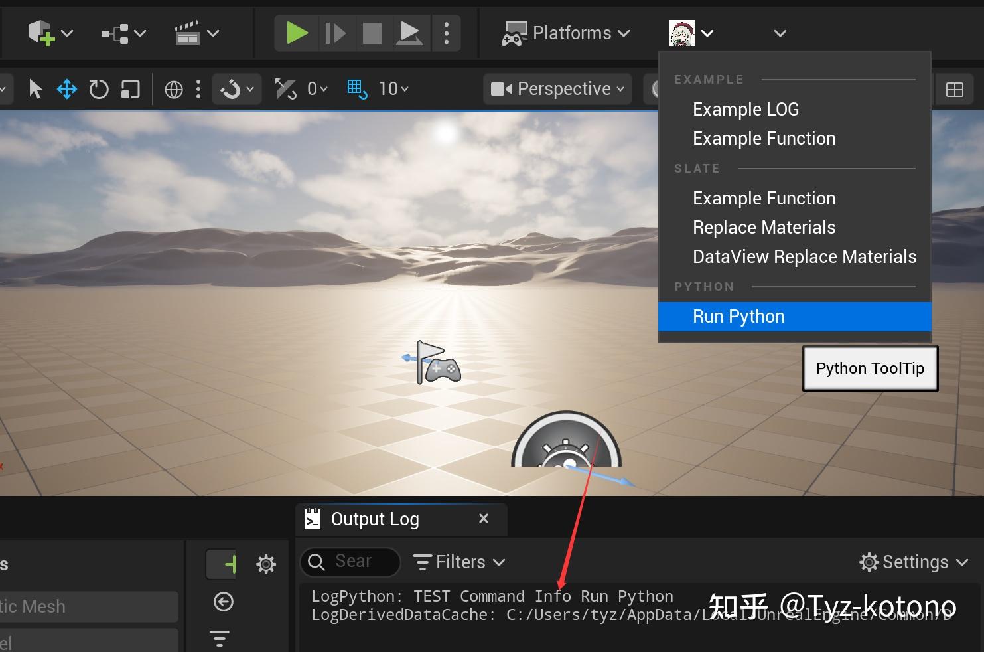This screenshot has width=984, height=652.
Task: Click inside the Output Log search field
Action: point(352,562)
